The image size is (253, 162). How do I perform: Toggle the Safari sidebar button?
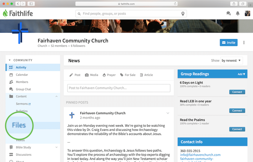pyautogui.click(x=31, y=4)
